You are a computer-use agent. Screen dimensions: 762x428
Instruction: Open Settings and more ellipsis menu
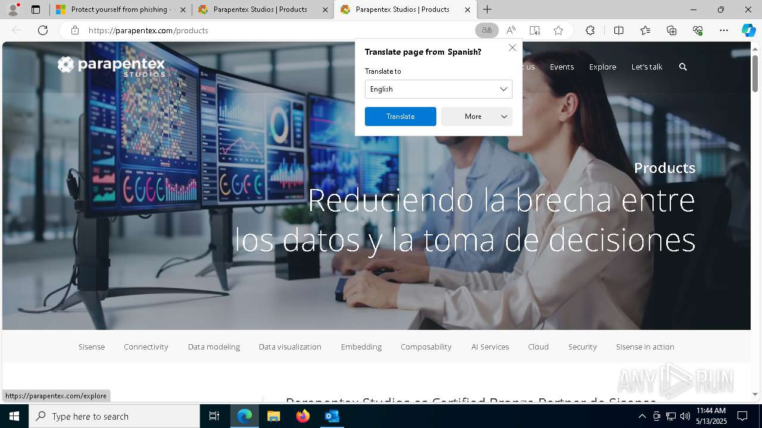[x=724, y=30]
